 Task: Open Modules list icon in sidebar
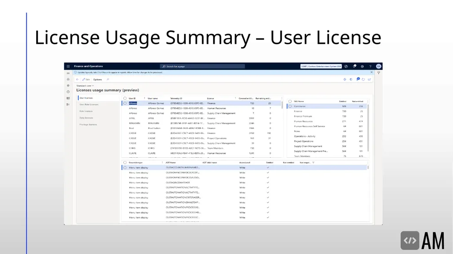coord(68,105)
